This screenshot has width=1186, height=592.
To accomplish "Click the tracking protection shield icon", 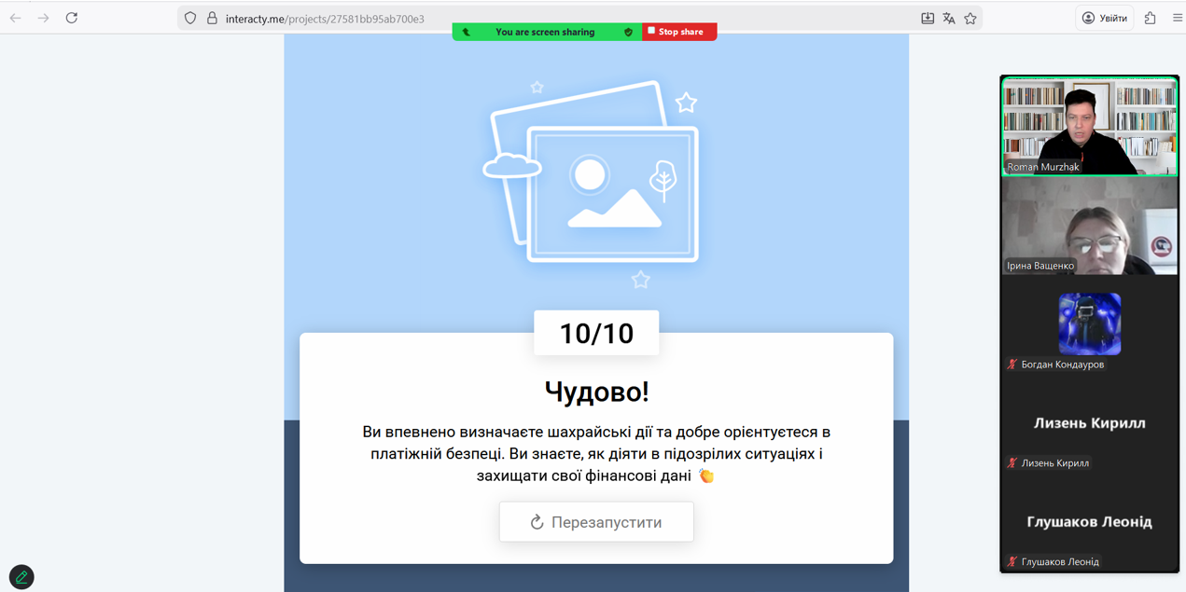I will (x=190, y=18).
